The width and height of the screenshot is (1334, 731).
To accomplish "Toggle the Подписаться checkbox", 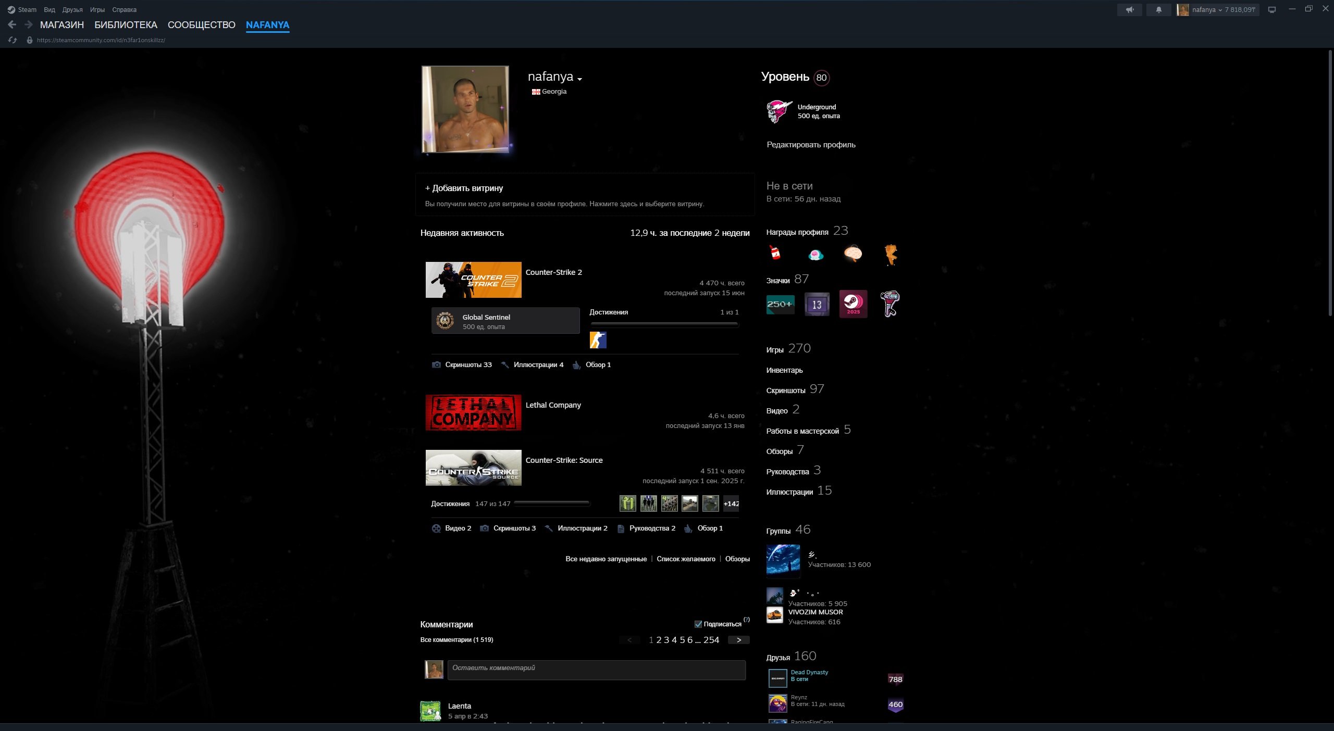I will click(x=698, y=624).
